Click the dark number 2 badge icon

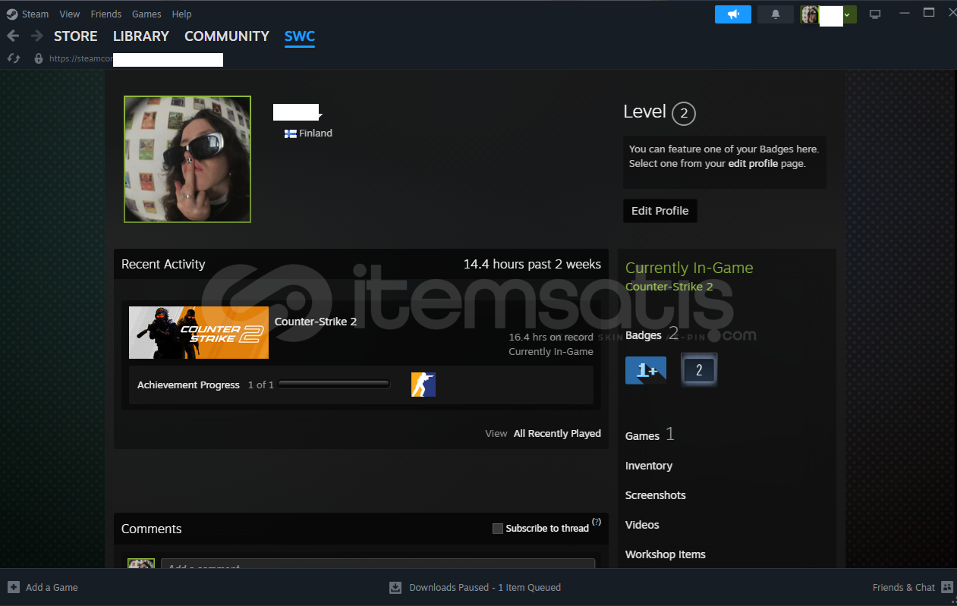(x=699, y=370)
